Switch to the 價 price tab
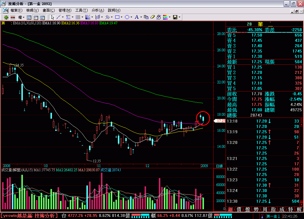The height and width of the screenshot is (219, 304). pos(239,209)
